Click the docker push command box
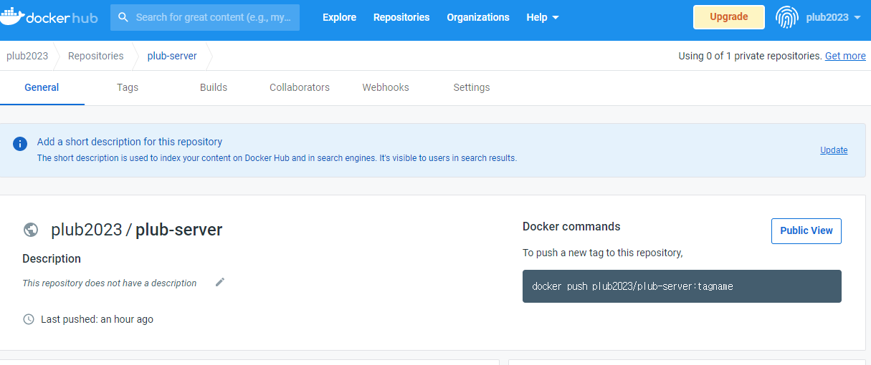Viewport: 871px width, 365px height. (682, 286)
